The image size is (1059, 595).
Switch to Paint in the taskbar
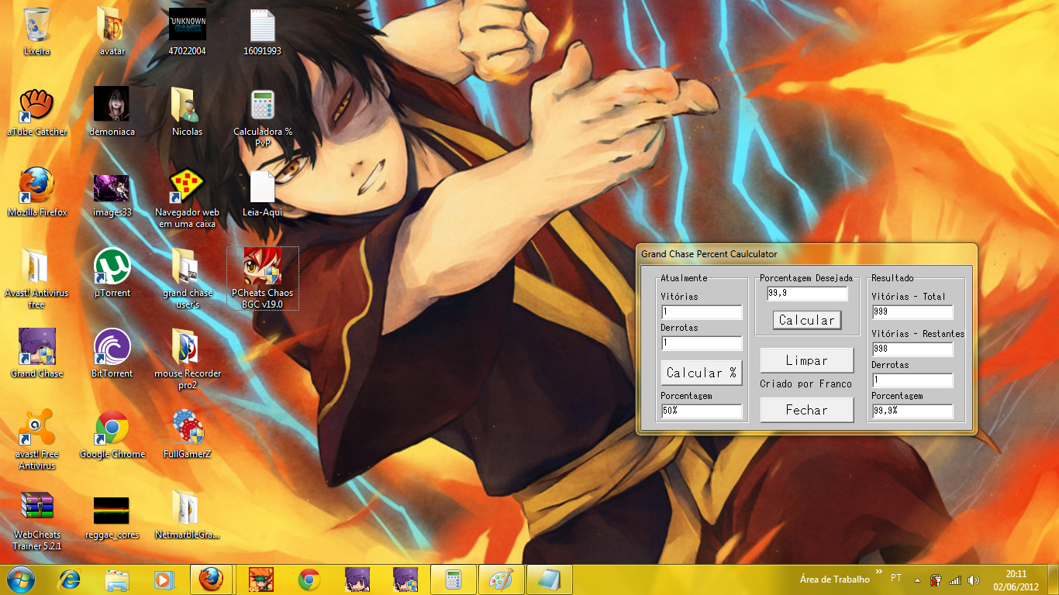(502, 580)
